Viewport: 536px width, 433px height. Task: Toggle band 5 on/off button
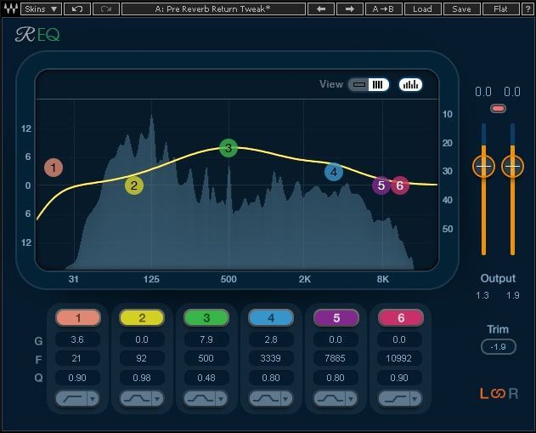(x=336, y=317)
